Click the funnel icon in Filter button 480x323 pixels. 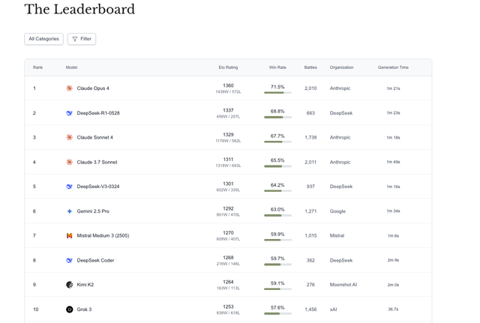coord(75,39)
